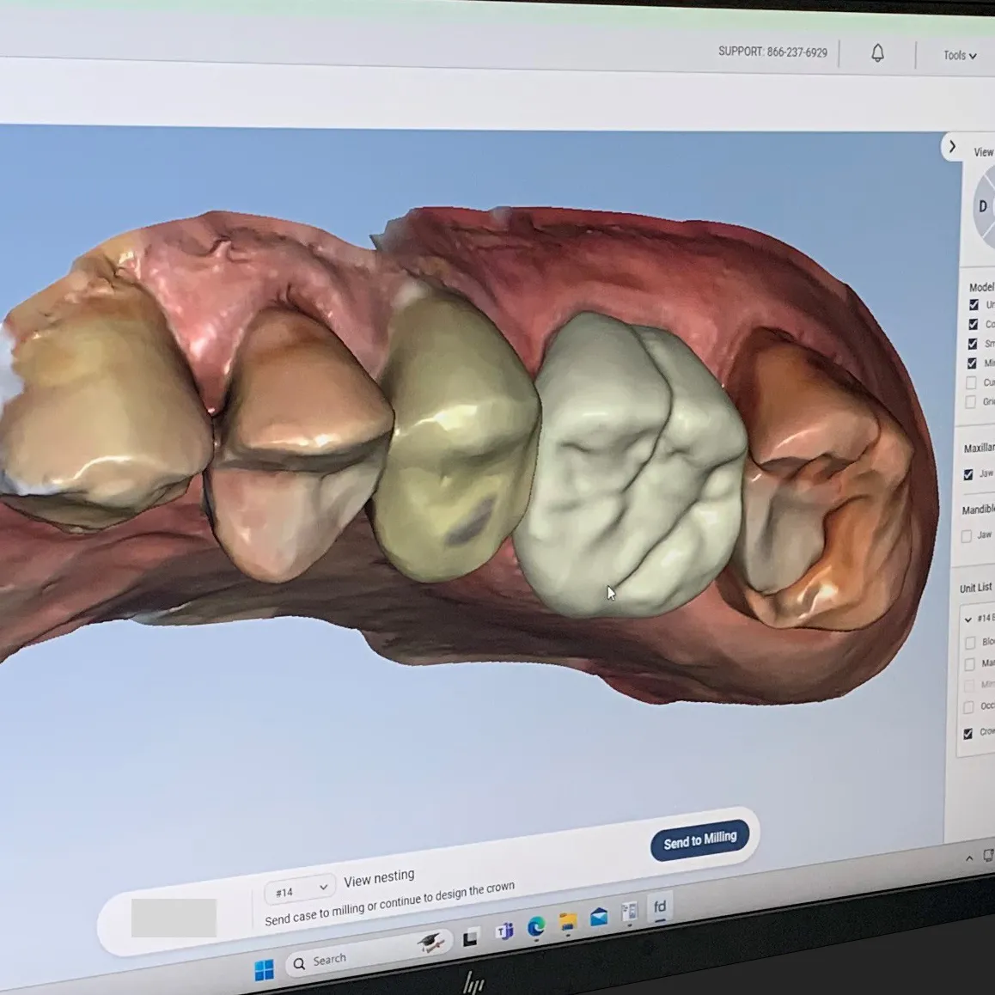Select the D view orientation segment

click(982, 206)
